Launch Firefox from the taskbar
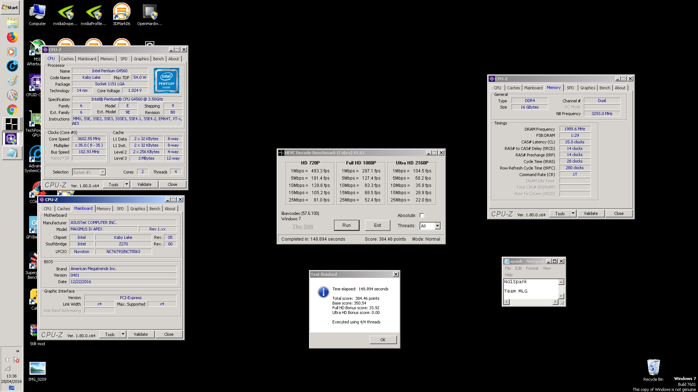Screen dimensions: 698x392 12,37
